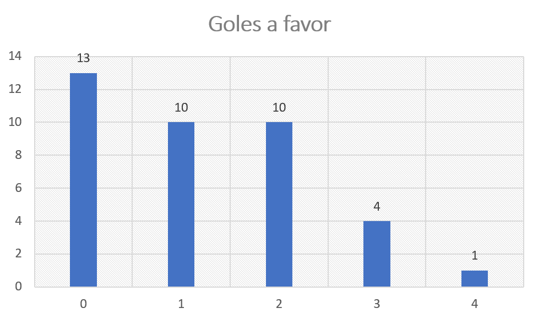Select the data label "13" above the first bar
The width and height of the screenshot is (538, 319).
83,58
